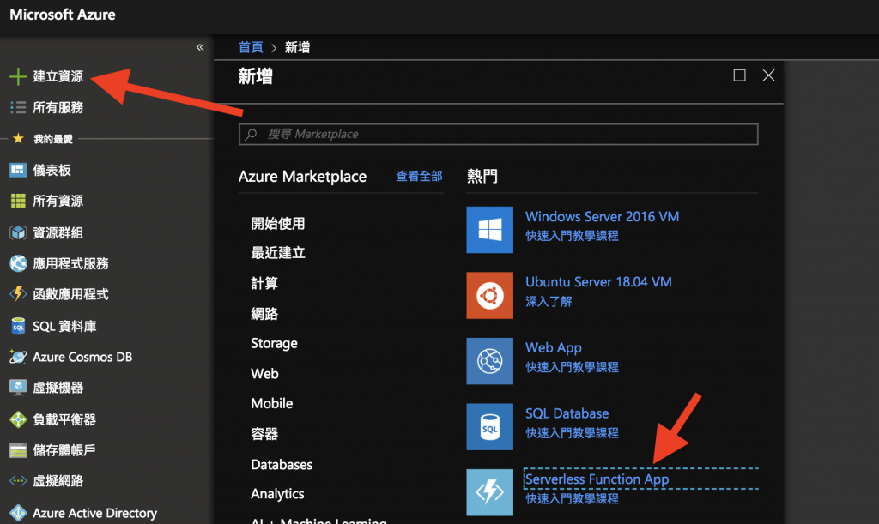Click the Windows Server 2016 VM tile icon
Viewport: 879px width, 524px height.
coord(489,230)
